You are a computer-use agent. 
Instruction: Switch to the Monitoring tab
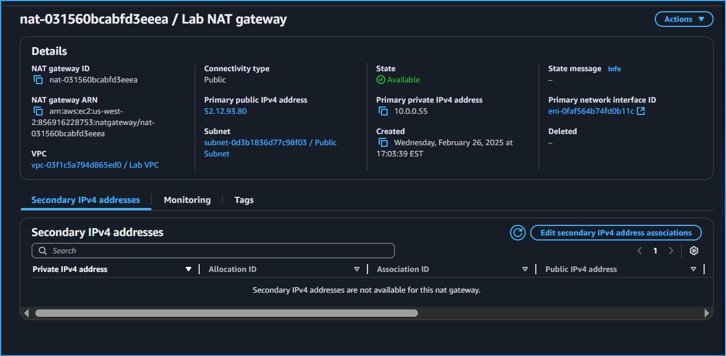coord(187,200)
